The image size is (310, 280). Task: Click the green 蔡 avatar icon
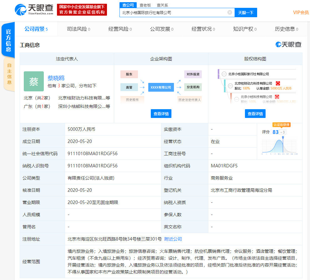click(x=34, y=81)
